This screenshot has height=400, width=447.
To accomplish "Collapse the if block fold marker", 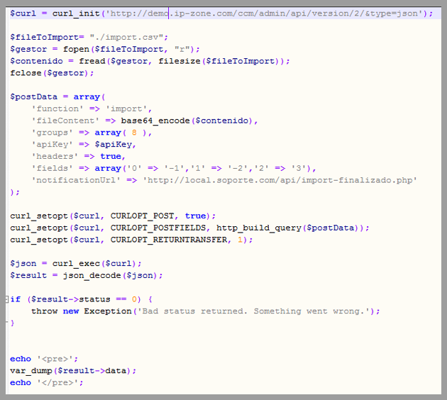I will pos(7,299).
